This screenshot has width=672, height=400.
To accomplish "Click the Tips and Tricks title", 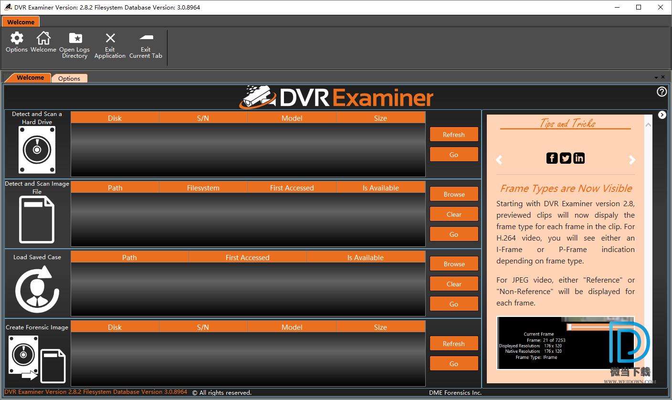I will tap(567, 123).
